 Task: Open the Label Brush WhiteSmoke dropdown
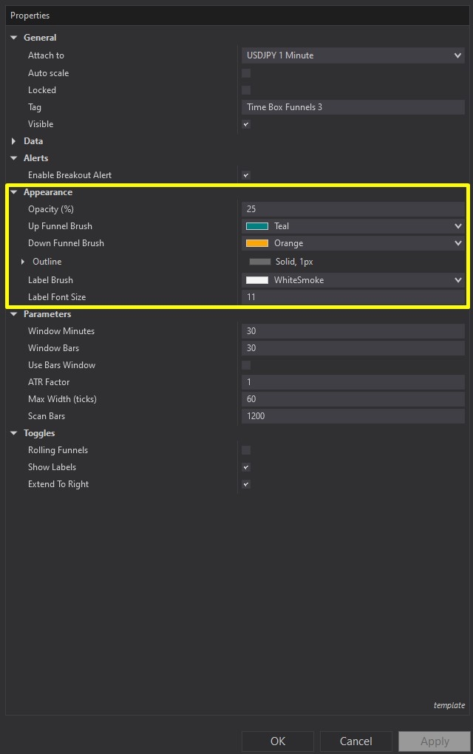[x=353, y=280]
